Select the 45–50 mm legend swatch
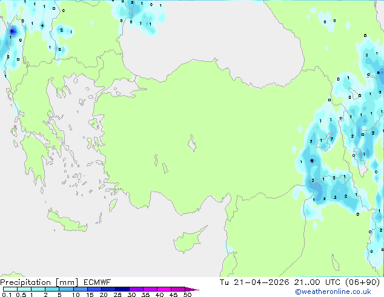Viewport: 384px width, 297px height. (178, 289)
